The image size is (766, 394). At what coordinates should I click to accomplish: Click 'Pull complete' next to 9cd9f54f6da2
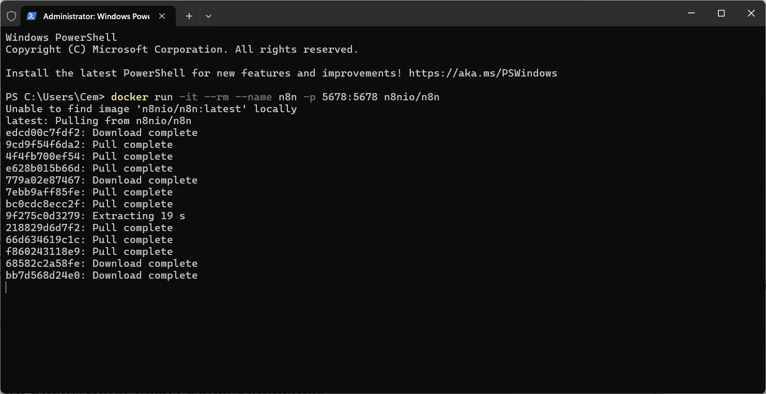coord(133,144)
